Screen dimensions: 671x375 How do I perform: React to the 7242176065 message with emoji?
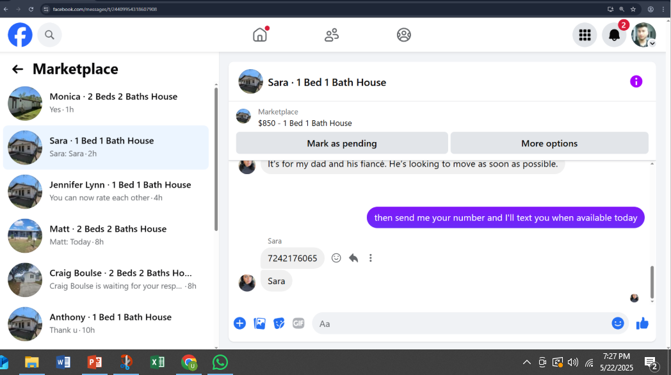[336, 258]
